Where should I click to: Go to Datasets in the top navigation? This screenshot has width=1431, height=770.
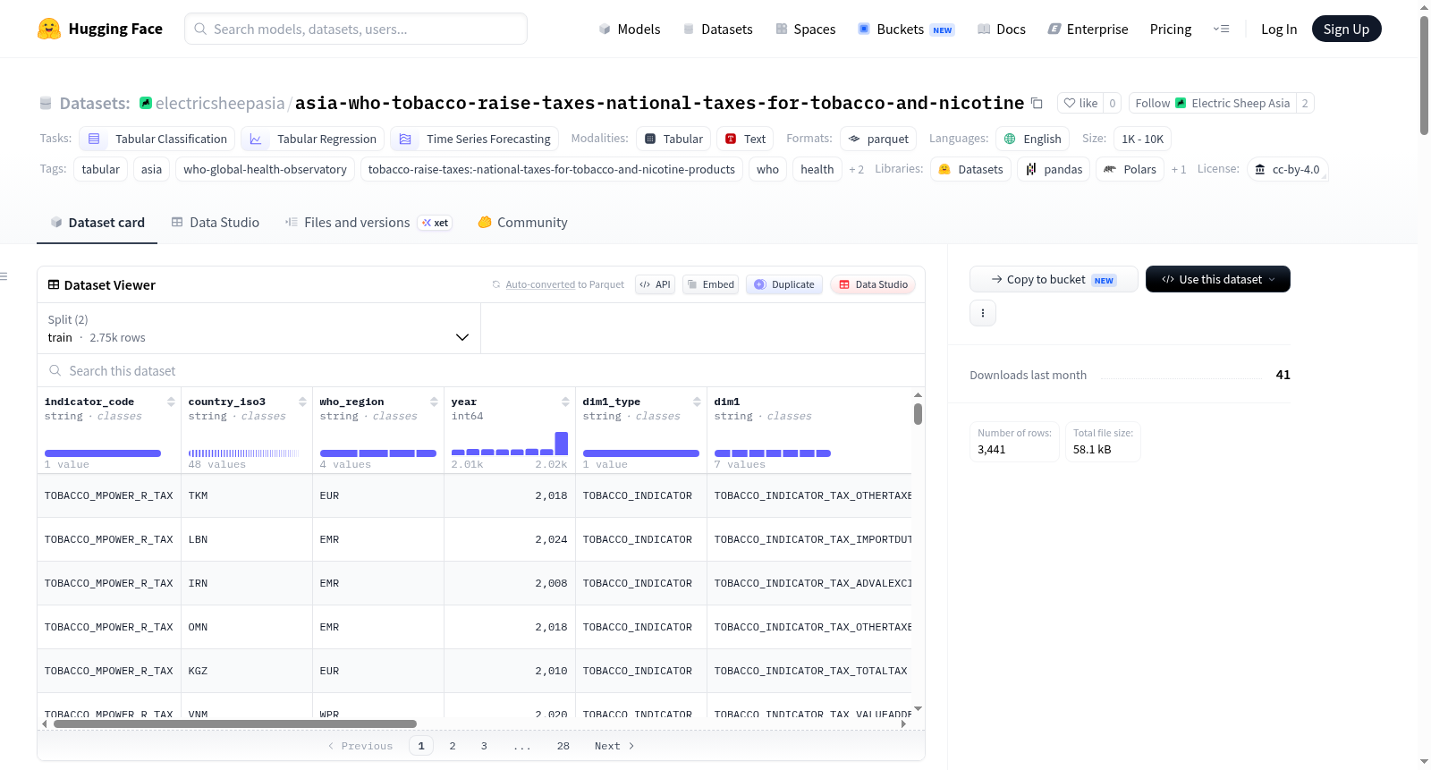tap(718, 29)
